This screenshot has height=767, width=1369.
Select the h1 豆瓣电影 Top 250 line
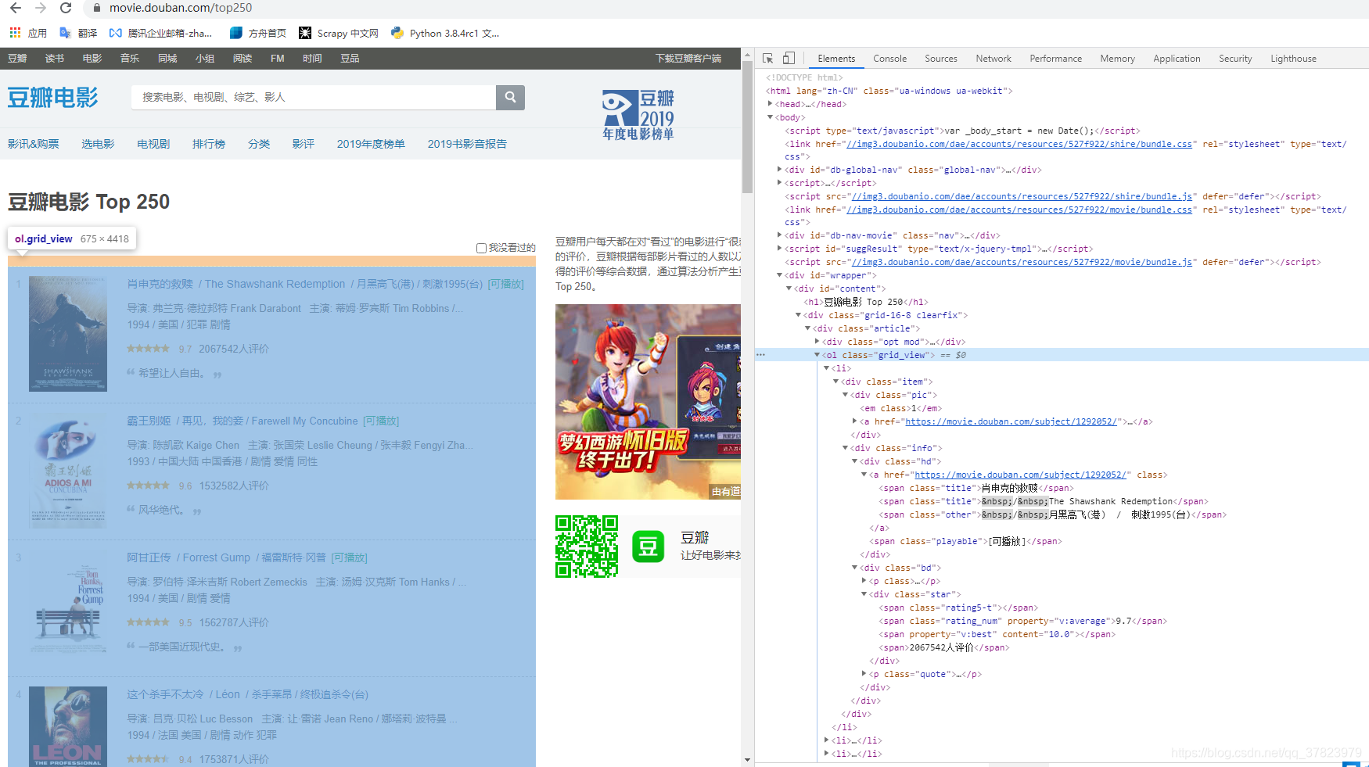(866, 302)
